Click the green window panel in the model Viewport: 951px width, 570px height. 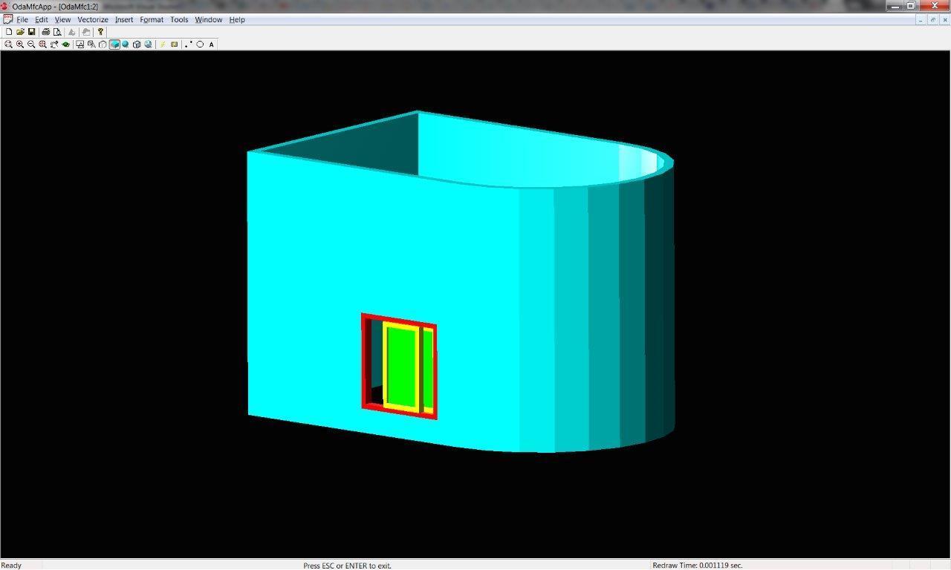tap(401, 367)
